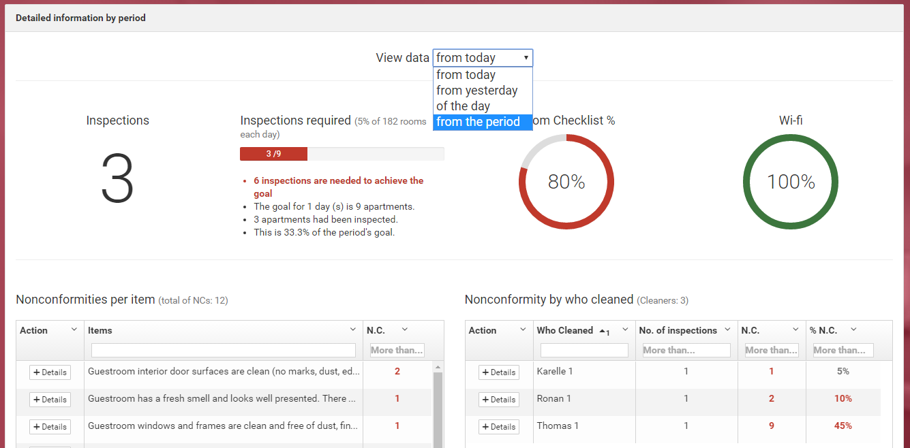
Task: Open % N.C. column menu chevron
Action: click(x=853, y=330)
